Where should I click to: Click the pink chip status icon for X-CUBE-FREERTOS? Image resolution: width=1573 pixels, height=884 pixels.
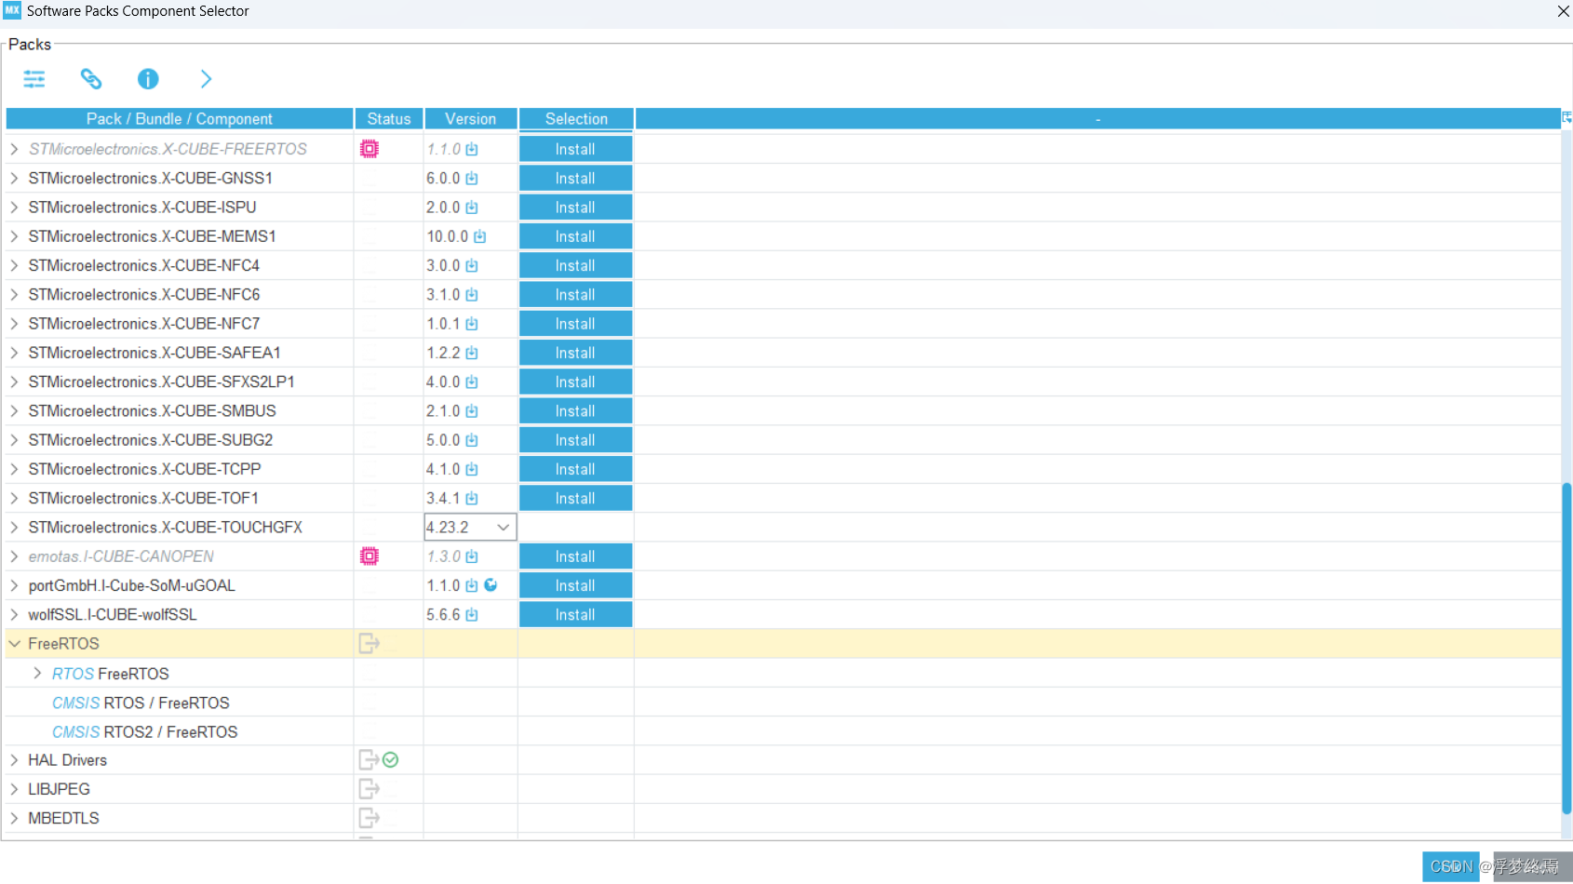(370, 149)
